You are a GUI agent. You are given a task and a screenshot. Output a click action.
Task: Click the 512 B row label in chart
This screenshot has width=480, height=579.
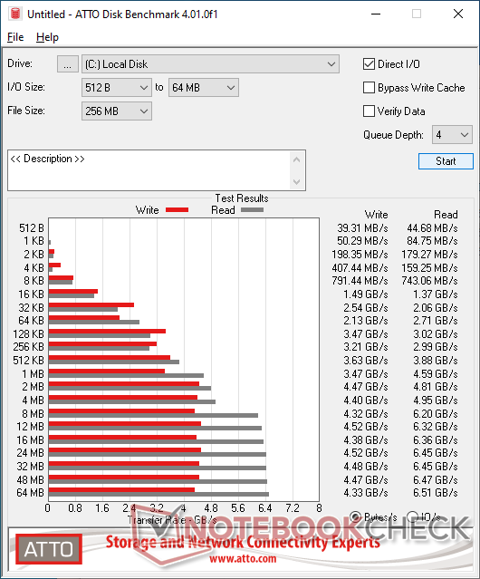(x=32, y=228)
